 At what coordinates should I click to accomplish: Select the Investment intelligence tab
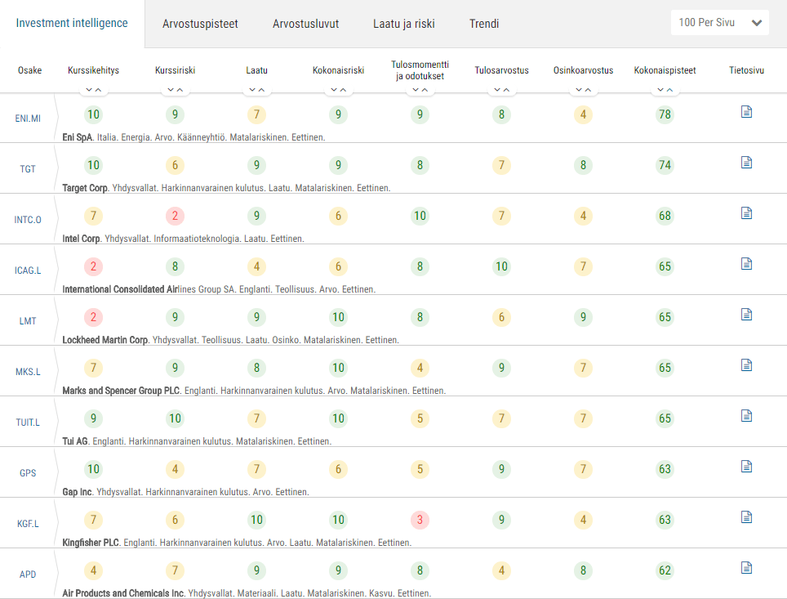[x=72, y=23]
